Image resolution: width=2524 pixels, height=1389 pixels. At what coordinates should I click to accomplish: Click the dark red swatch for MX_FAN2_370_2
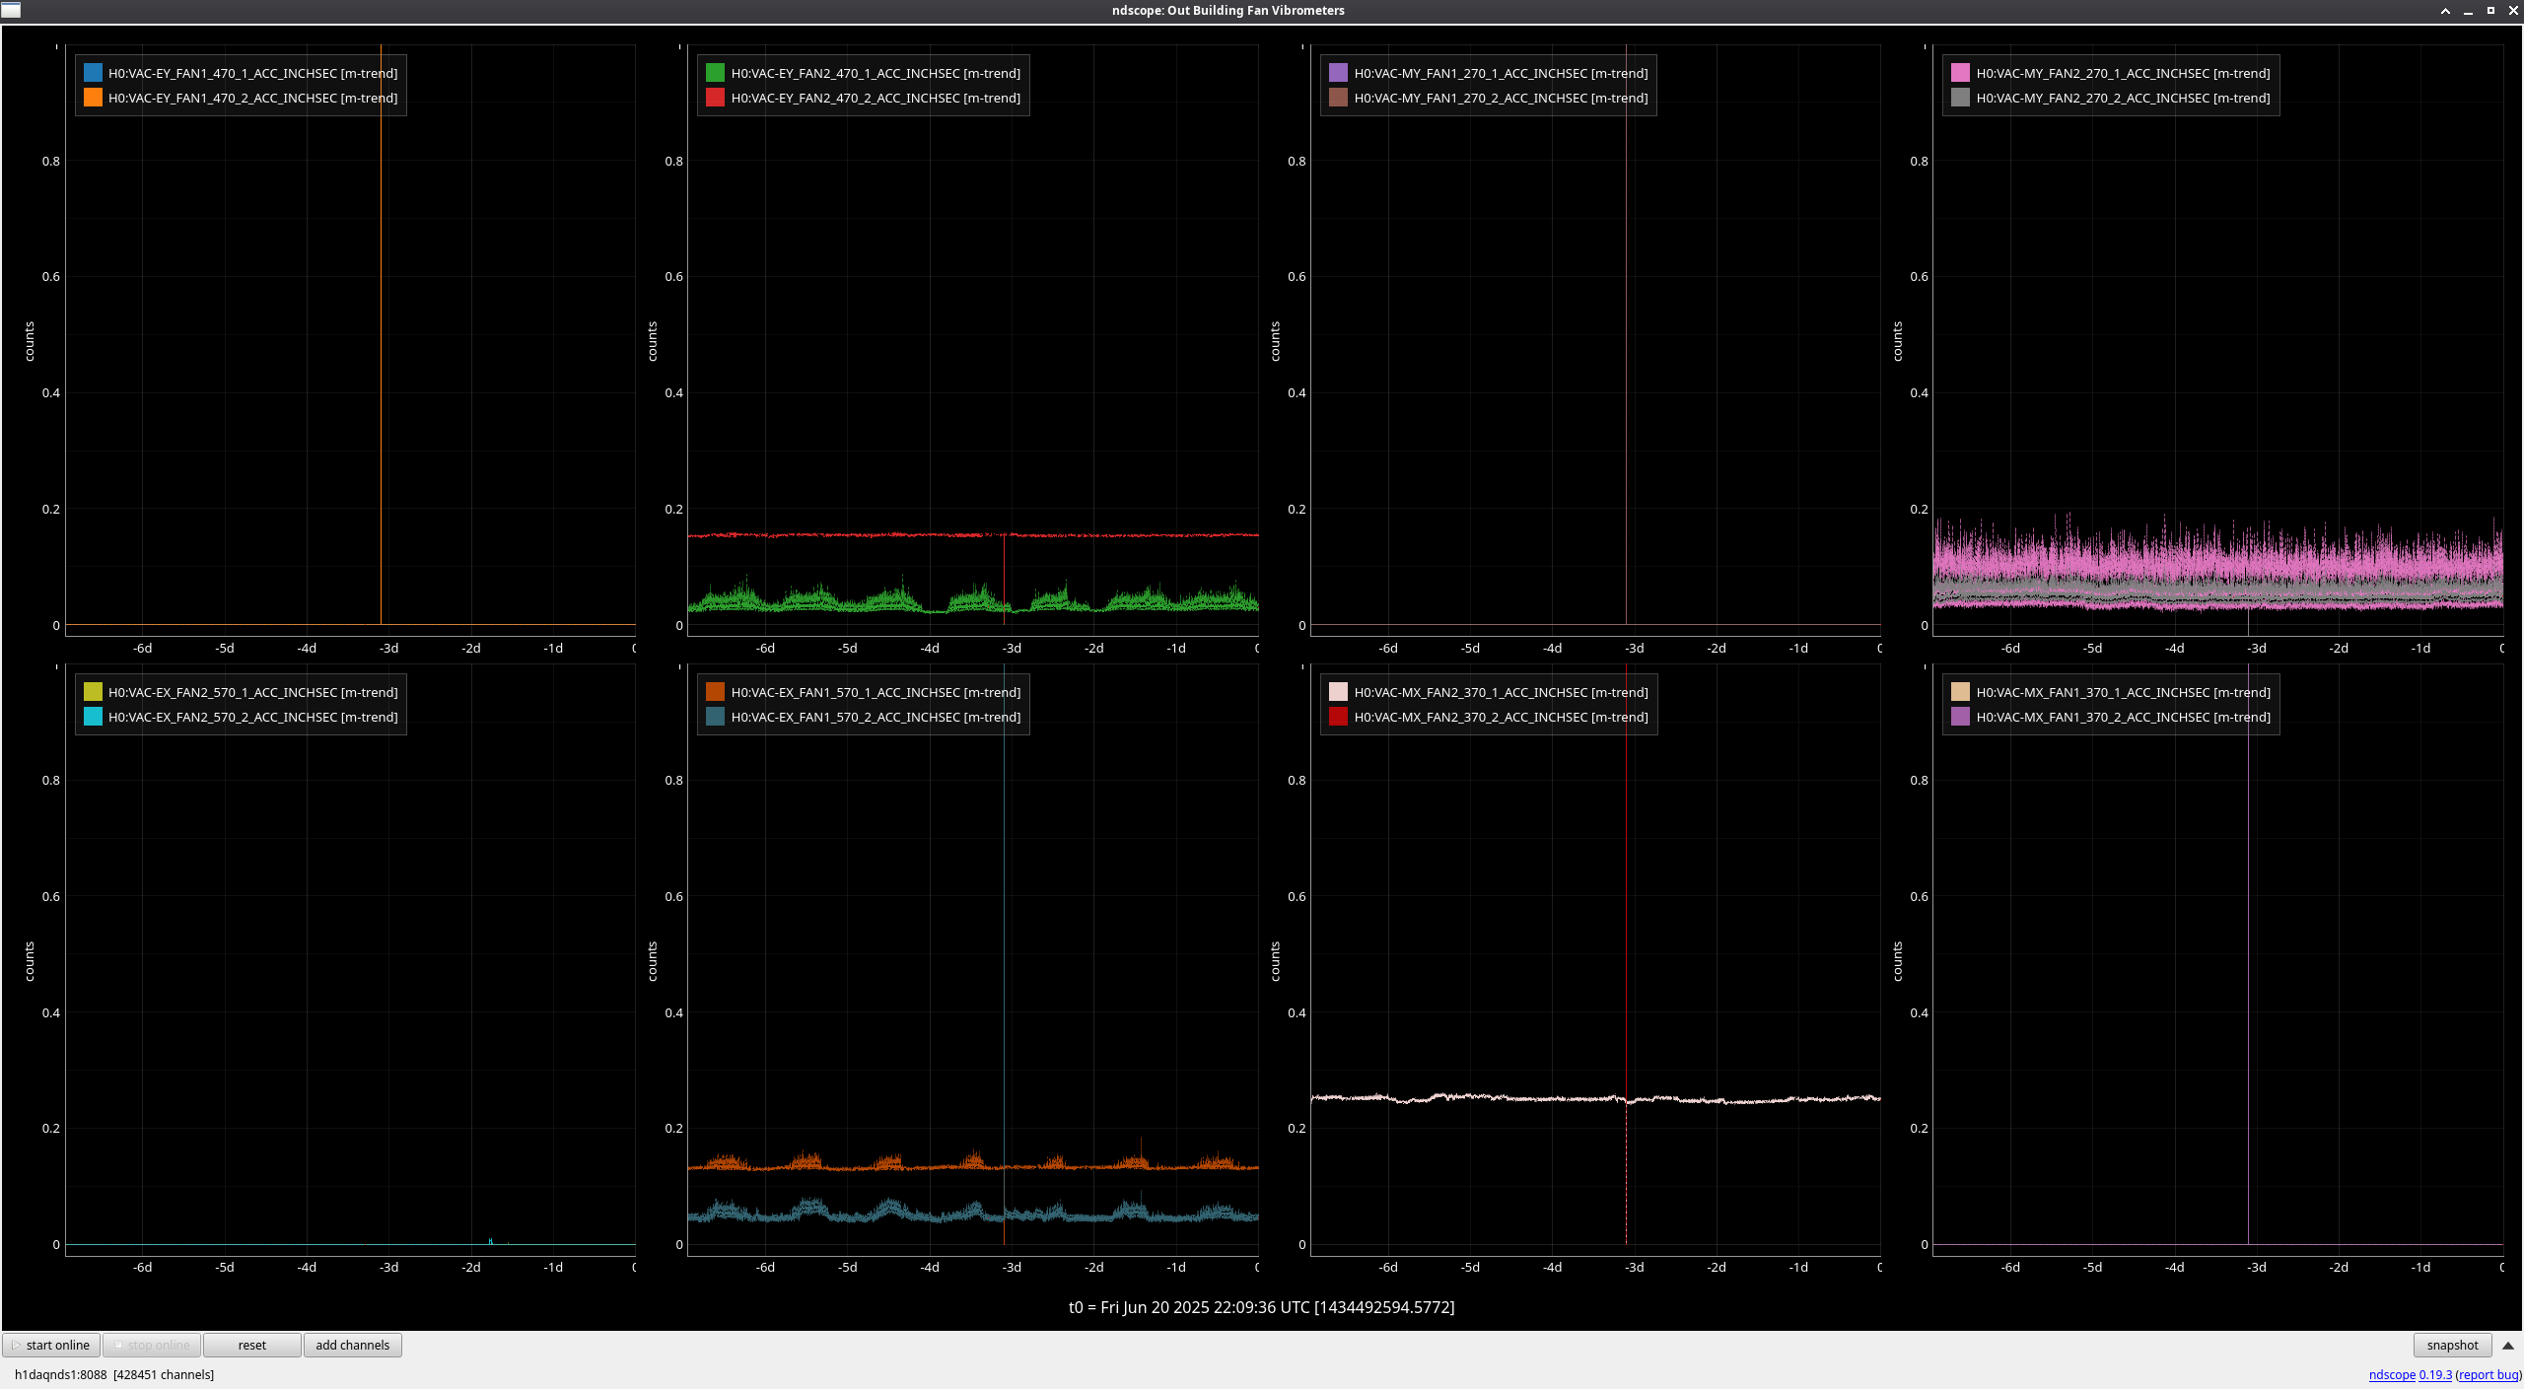1339,717
